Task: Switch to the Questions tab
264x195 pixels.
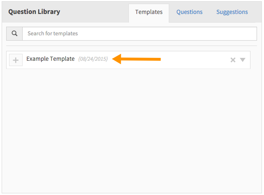Action: click(189, 12)
